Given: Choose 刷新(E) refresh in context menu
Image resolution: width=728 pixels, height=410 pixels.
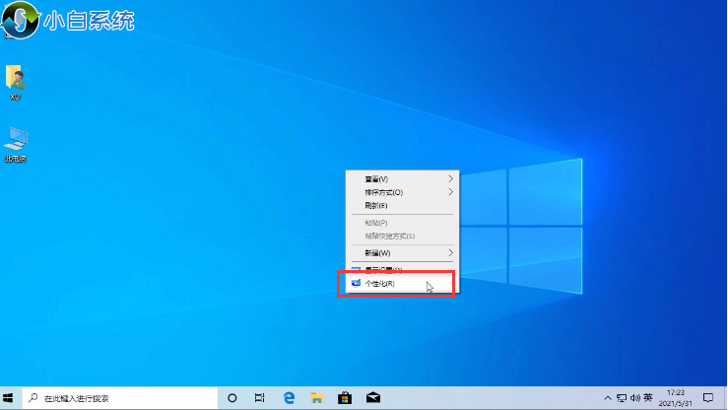Looking at the screenshot, I should point(376,206).
